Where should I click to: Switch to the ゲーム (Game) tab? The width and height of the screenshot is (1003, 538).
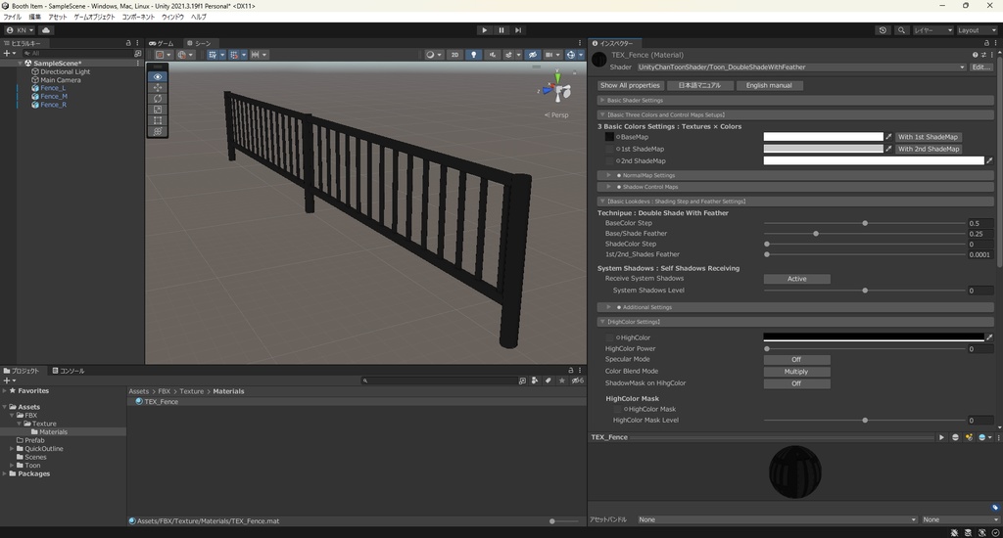tap(162, 43)
